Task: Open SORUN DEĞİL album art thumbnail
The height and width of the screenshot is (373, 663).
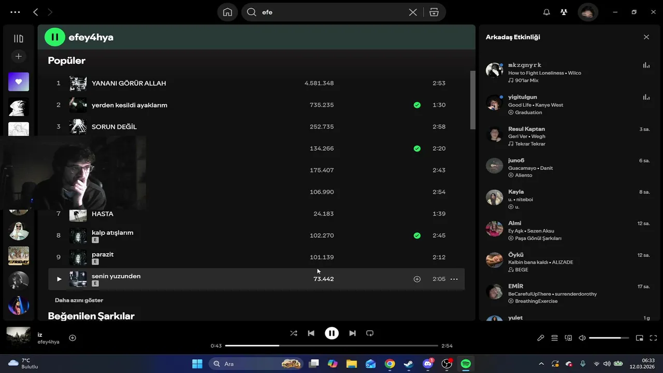Action: click(78, 126)
